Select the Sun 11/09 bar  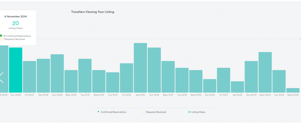point(57,73)
